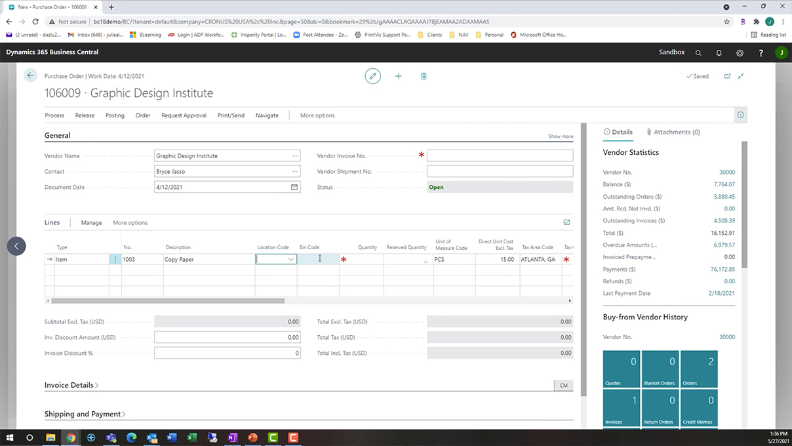Click the Vendor Invoice No. field
The width and height of the screenshot is (792, 446).
click(x=500, y=156)
